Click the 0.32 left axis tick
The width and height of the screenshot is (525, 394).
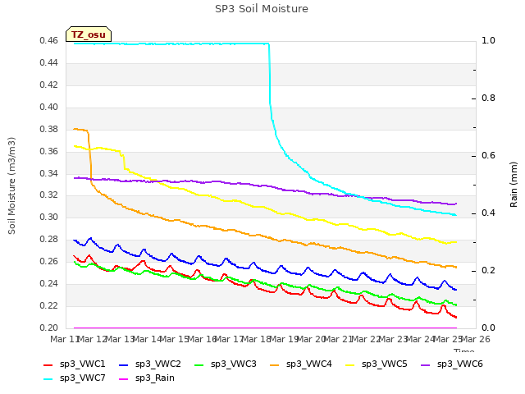[x=49, y=195]
